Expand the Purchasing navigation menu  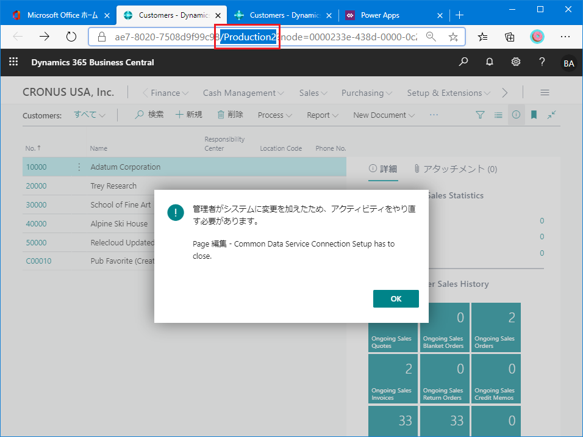click(x=367, y=93)
